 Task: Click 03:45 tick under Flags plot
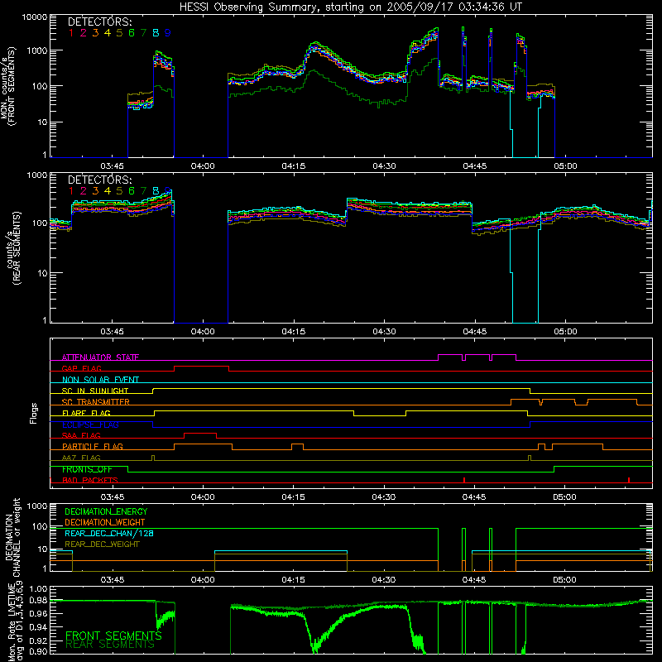112,497
